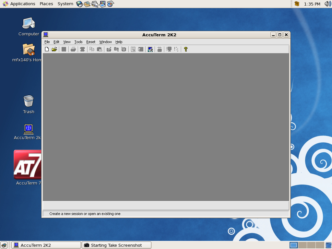Switch to AccuTerm 2K2 in the taskbar
Viewport: 332px width, 249px height.
point(46,245)
